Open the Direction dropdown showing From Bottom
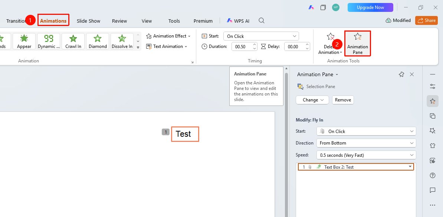 click(x=366, y=143)
